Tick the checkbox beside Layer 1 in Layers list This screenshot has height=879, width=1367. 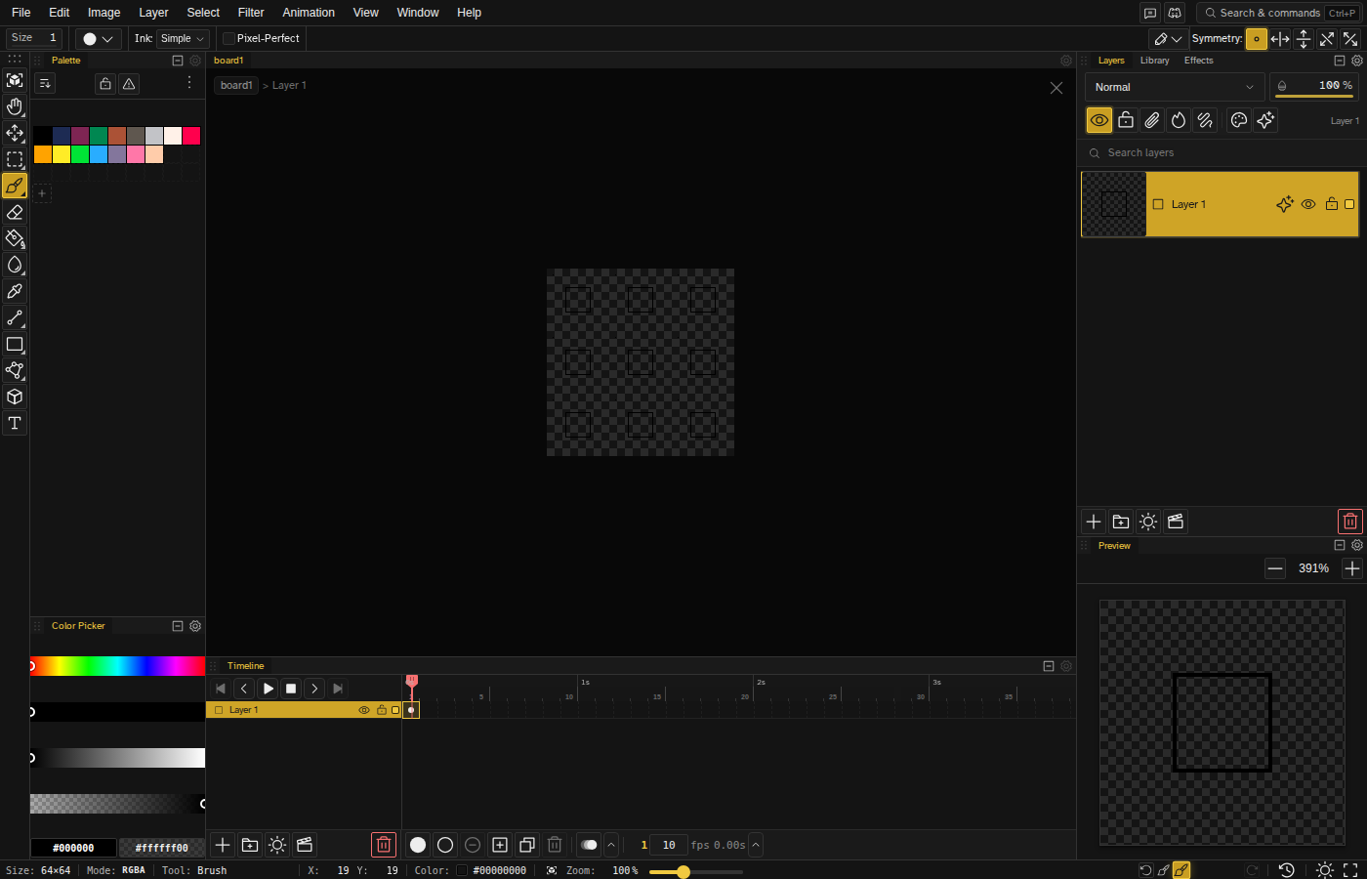pos(1158,204)
